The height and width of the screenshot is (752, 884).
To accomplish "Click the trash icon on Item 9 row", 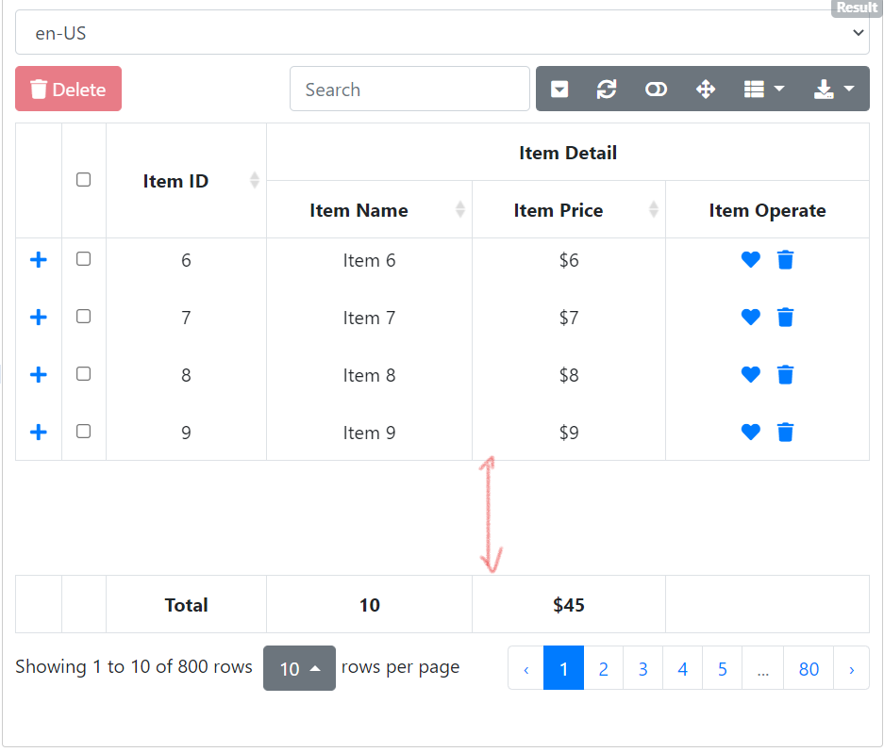I will click(785, 433).
